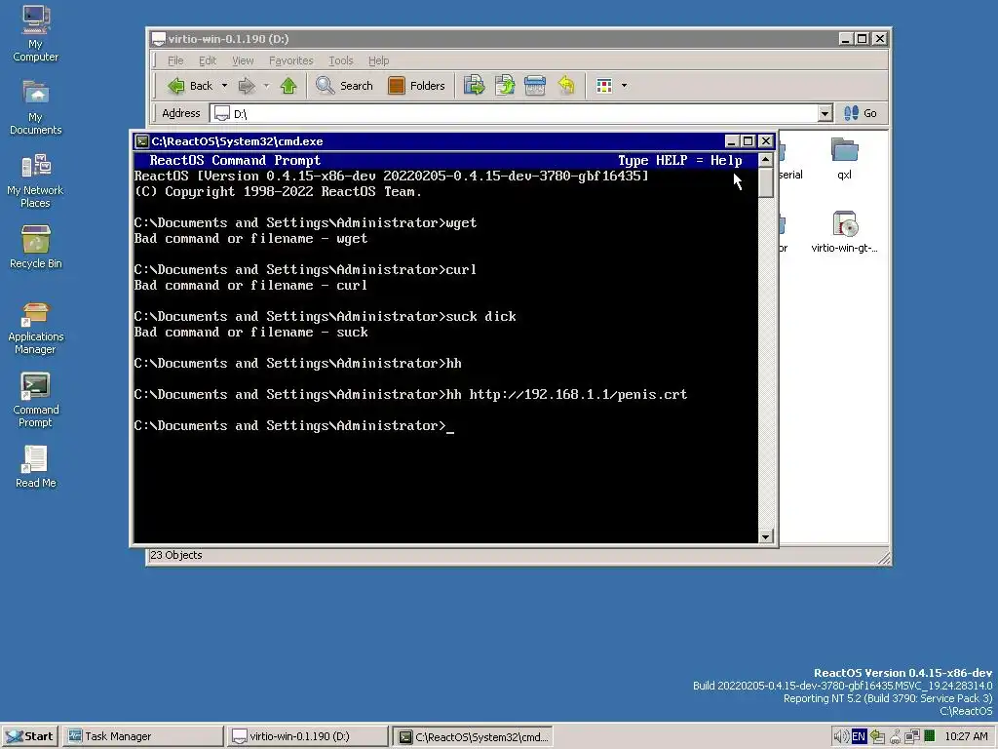Screen dimensions: 998x749
Task: Click the safely remove hardware tray icon
Action: pos(878,736)
